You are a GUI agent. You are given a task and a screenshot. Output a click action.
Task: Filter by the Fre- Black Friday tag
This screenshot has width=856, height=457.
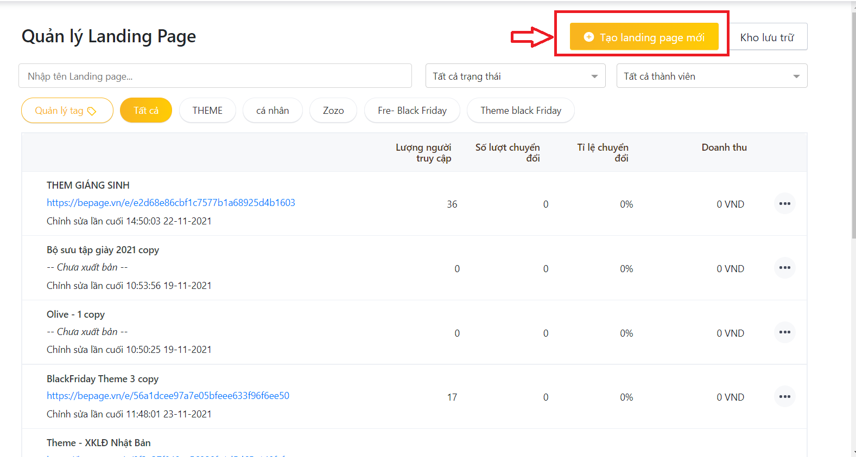412,111
